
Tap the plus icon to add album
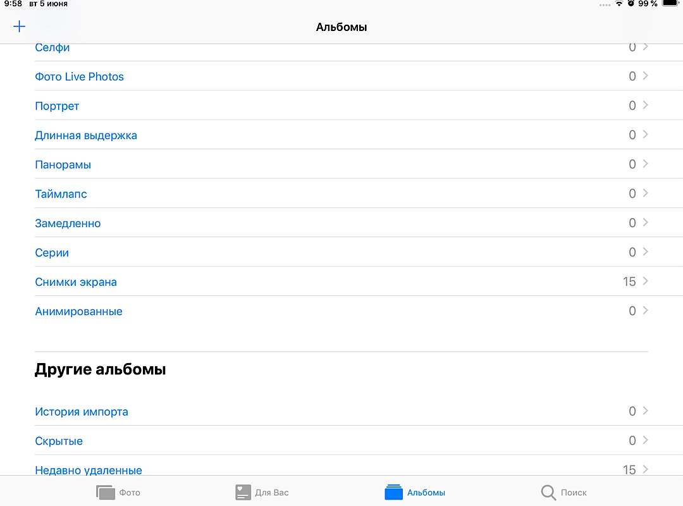(x=20, y=27)
